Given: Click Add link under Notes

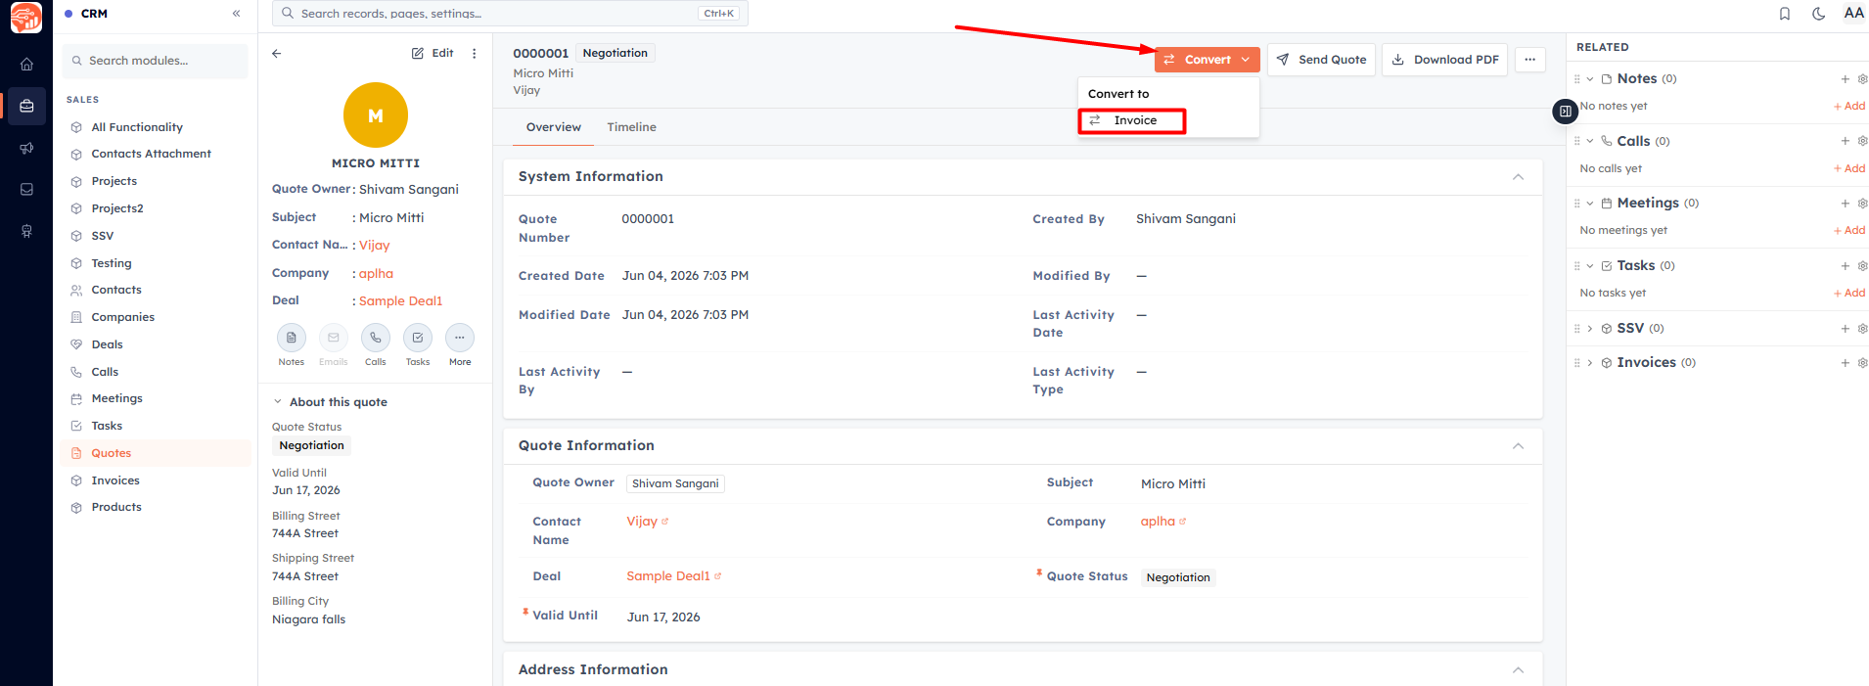Looking at the screenshot, I should click(x=1849, y=106).
